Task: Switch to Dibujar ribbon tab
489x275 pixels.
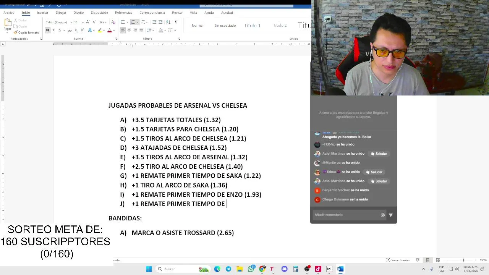Action: click(x=61, y=13)
